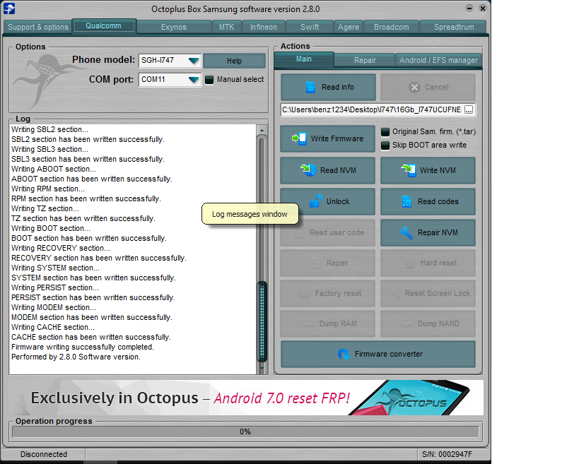
Task: Switch to the Infineon tab
Action: (263, 27)
